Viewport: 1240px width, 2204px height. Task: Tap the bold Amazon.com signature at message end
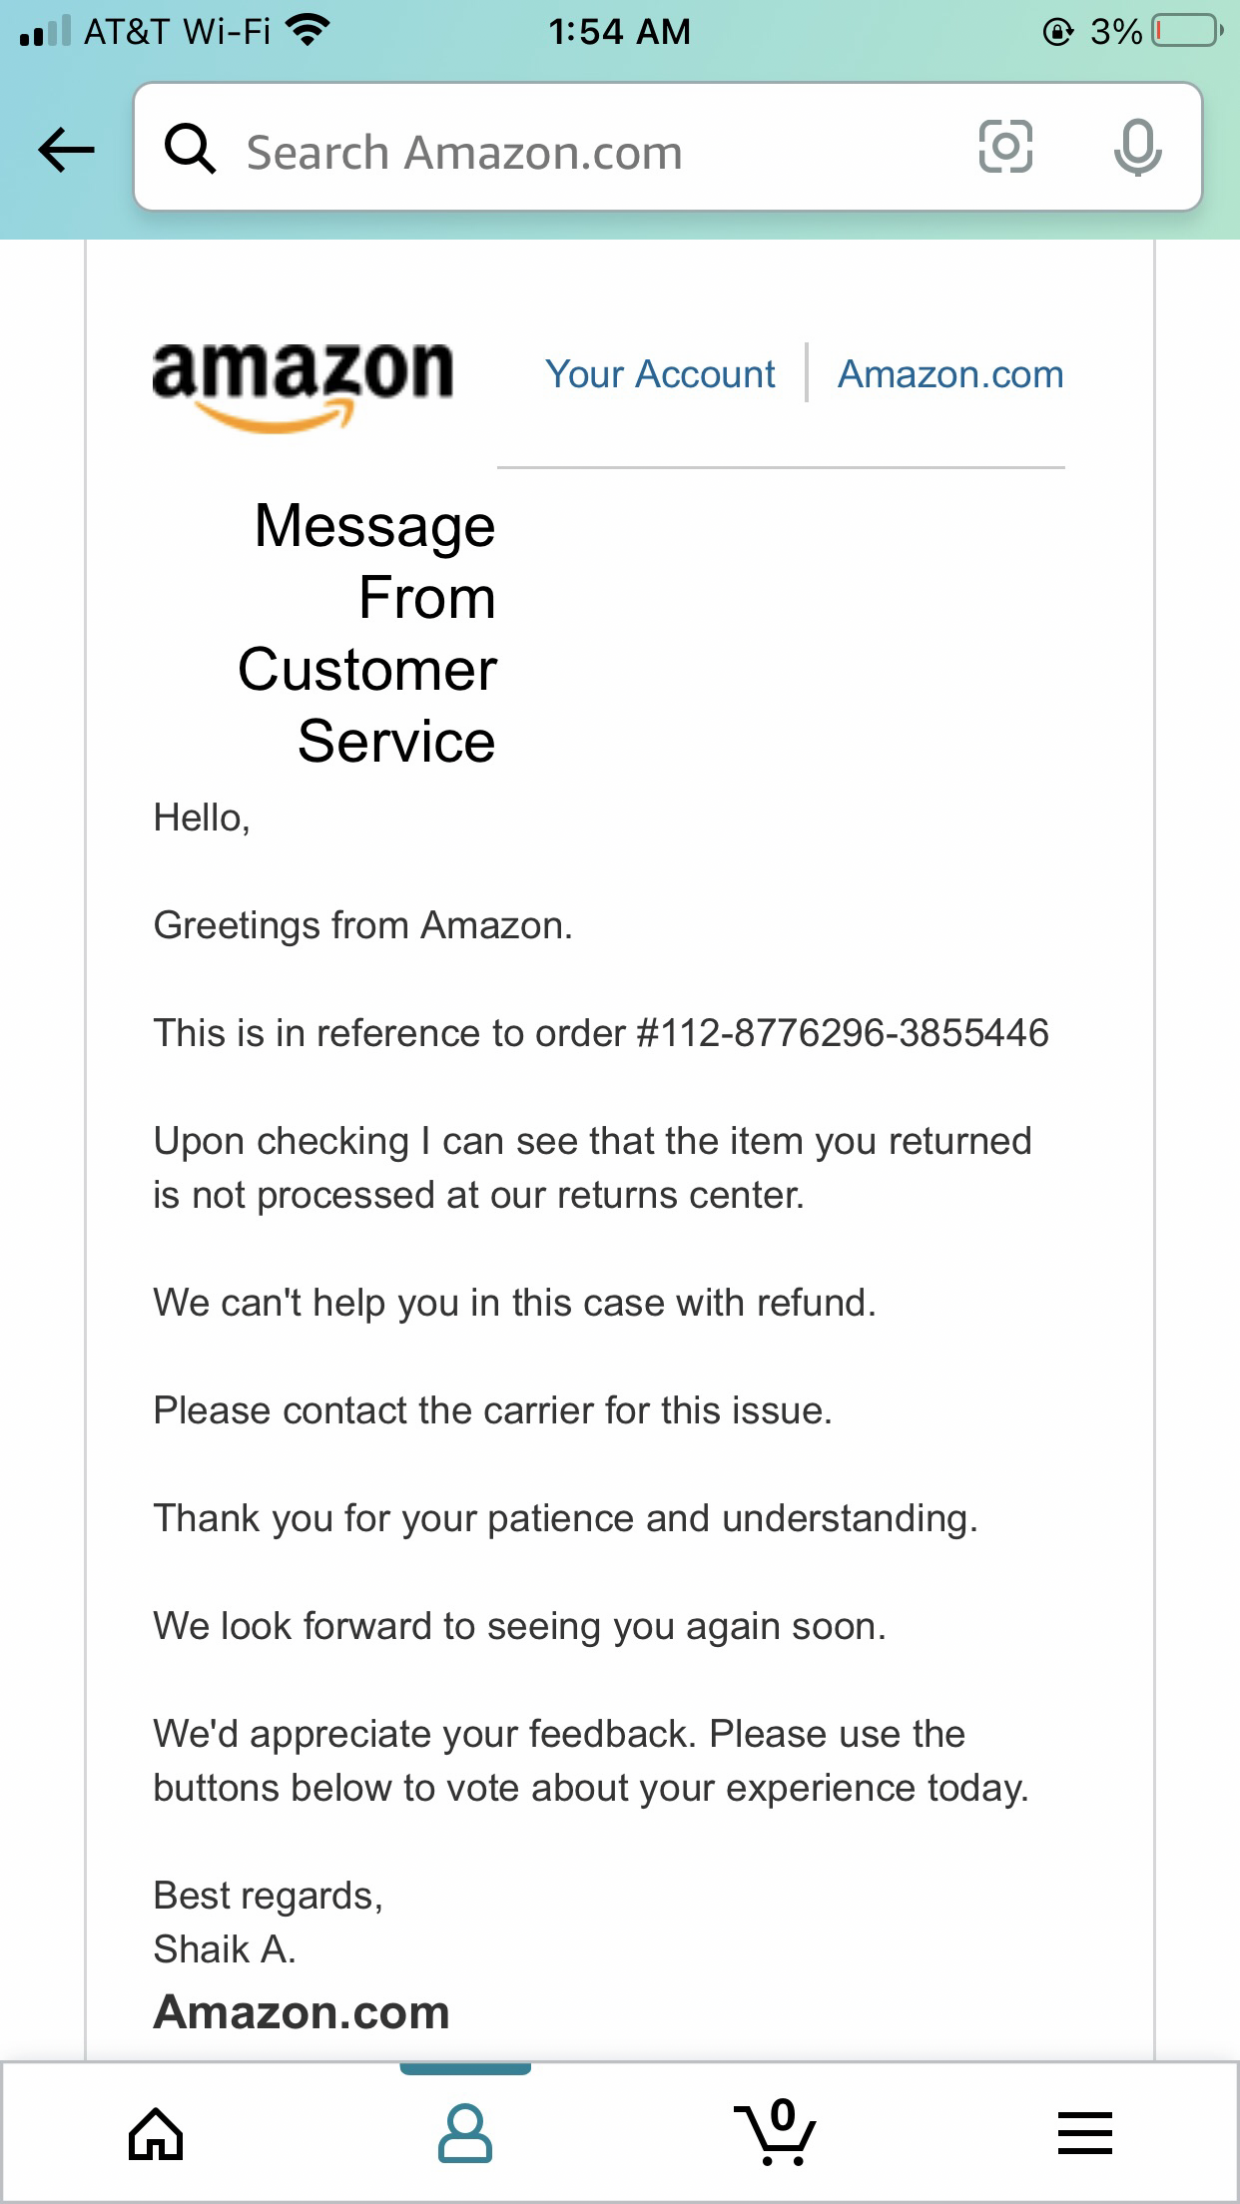point(302,2010)
